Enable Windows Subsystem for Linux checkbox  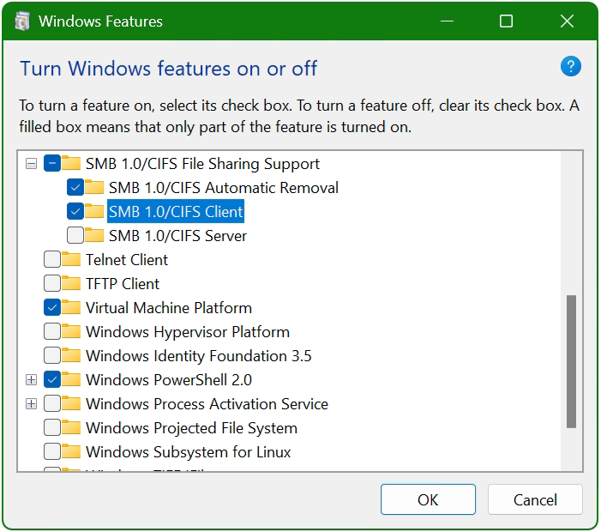click(x=52, y=452)
